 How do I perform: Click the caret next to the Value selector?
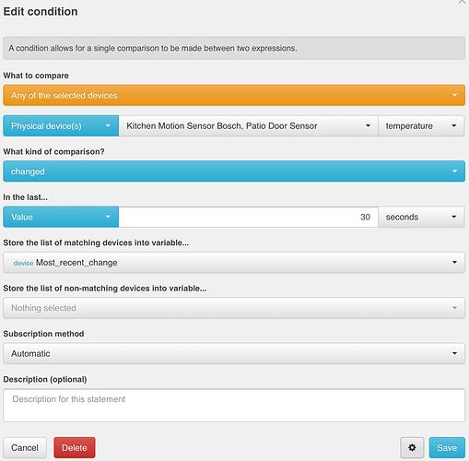pyautogui.click(x=108, y=217)
